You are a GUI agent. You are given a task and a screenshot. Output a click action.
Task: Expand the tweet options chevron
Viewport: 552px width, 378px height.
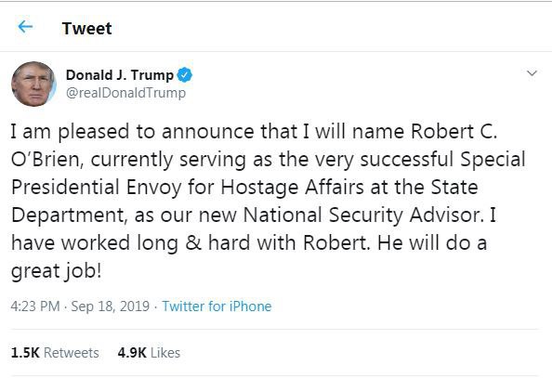(532, 73)
